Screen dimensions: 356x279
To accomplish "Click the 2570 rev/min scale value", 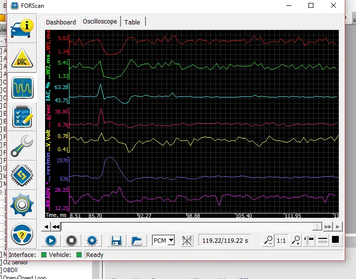I will [63, 161].
